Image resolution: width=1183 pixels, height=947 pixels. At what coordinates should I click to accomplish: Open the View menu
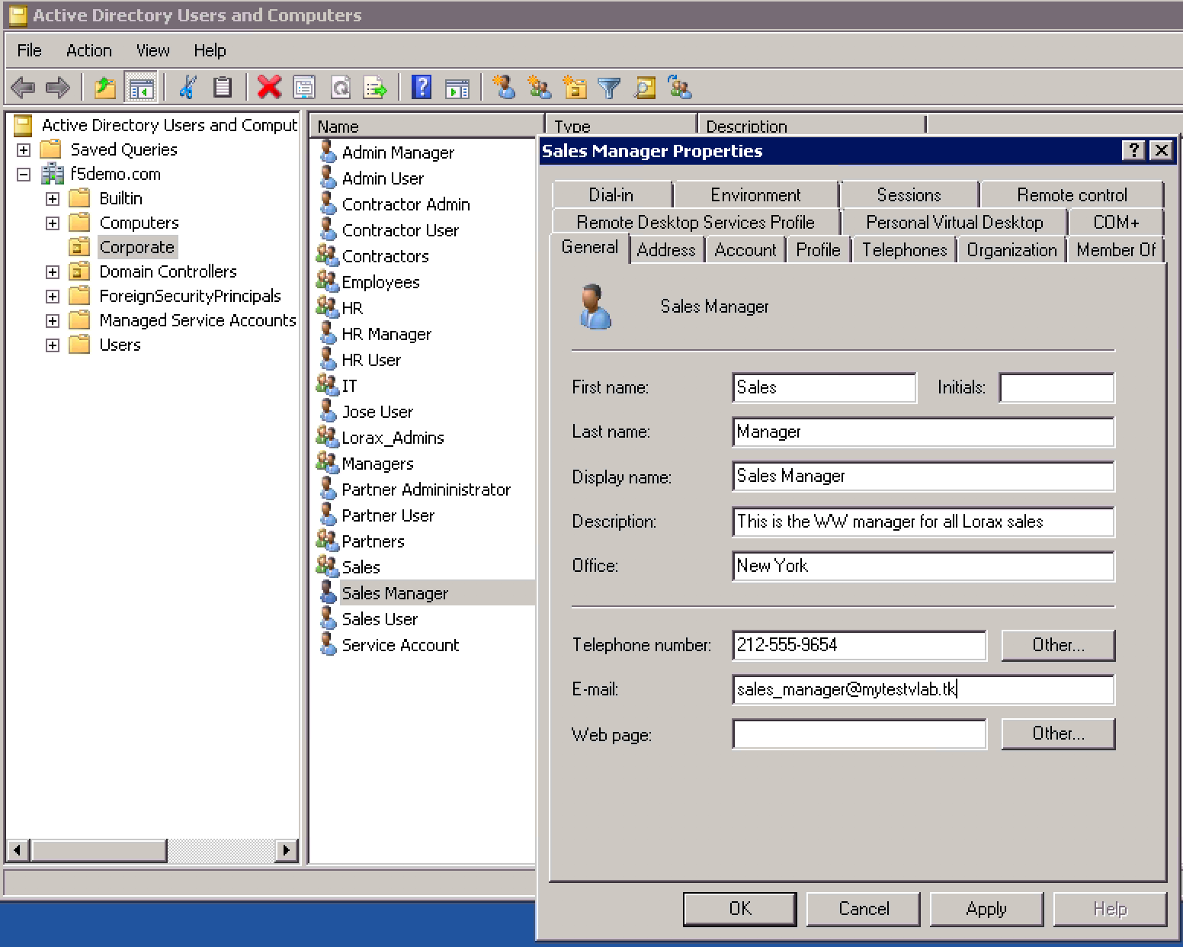coord(152,50)
